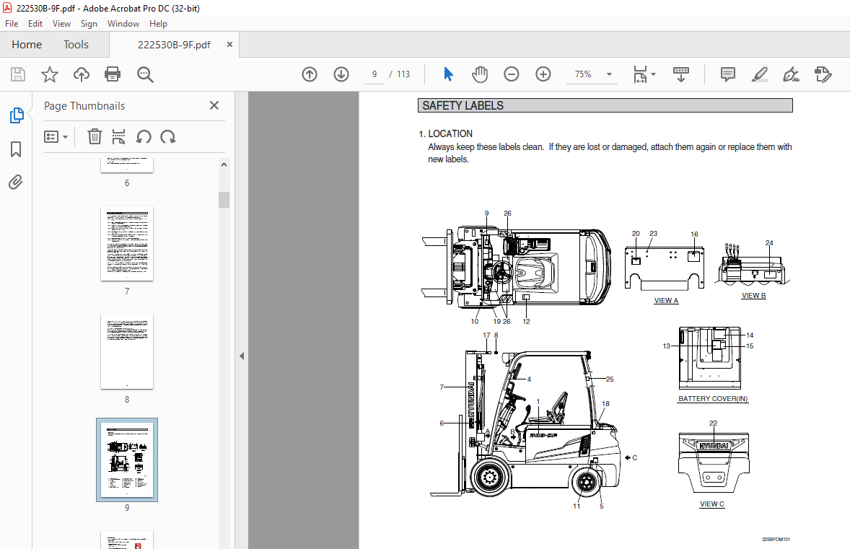Image resolution: width=850 pixels, height=549 pixels.
Task: Close the Page Thumbnails panel
Action: [214, 105]
